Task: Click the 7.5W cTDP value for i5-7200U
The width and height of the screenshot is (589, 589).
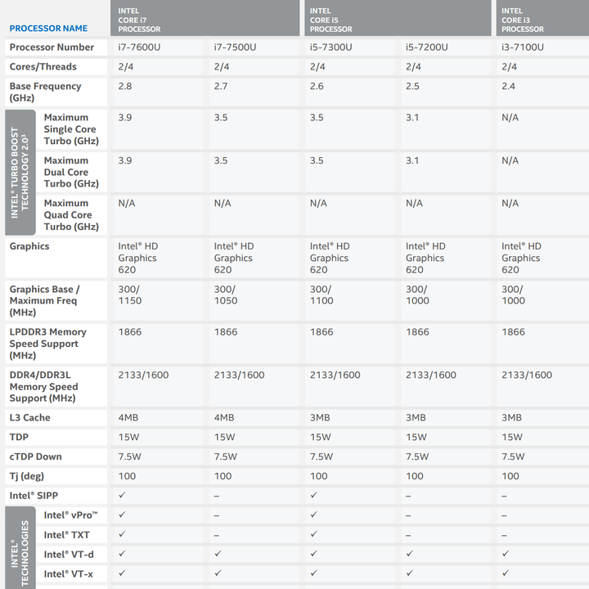Action: tap(417, 456)
